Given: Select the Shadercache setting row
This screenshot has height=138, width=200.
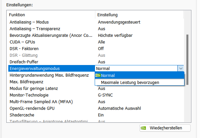Looking at the screenshot, I should coord(96,115).
